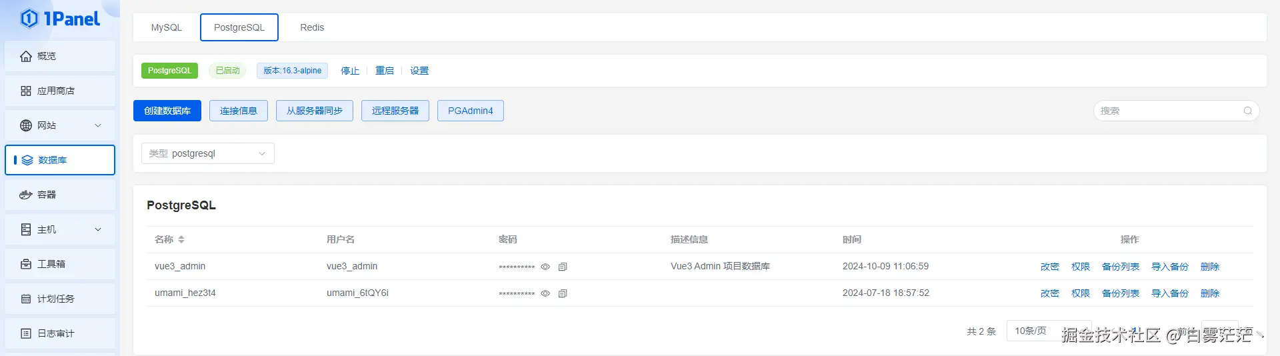Open 备份列表 for vue3_admin
Image resolution: width=1280 pixels, height=356 pixels.
coord(1121,267)
